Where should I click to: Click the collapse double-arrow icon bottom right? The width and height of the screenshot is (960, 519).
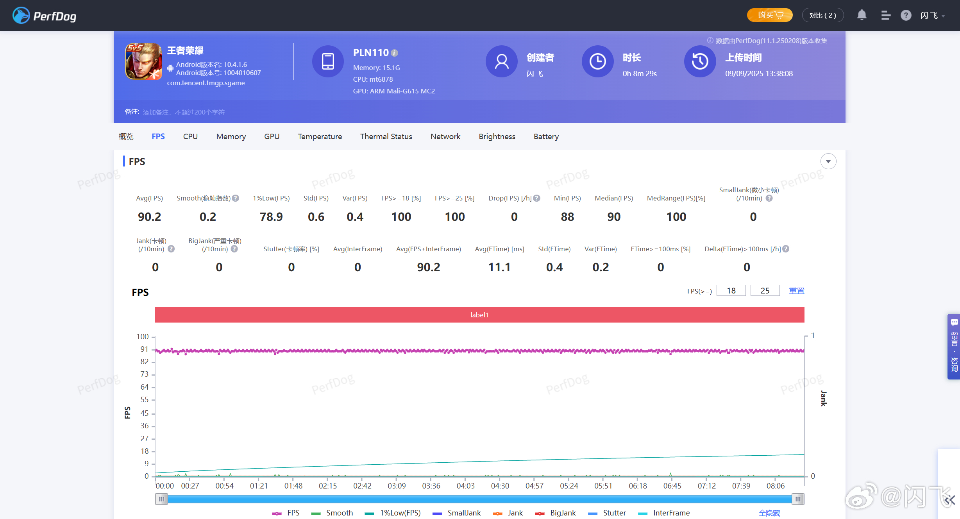pyautogui.click(x=949, y=500)
